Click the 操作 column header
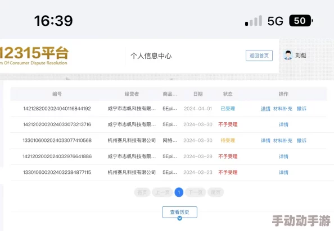This screenshot has width=334, height=231. click(x=283, y=94)
